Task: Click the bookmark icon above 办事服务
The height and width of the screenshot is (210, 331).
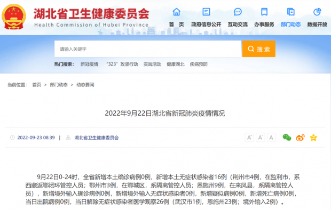Action: 264,12
